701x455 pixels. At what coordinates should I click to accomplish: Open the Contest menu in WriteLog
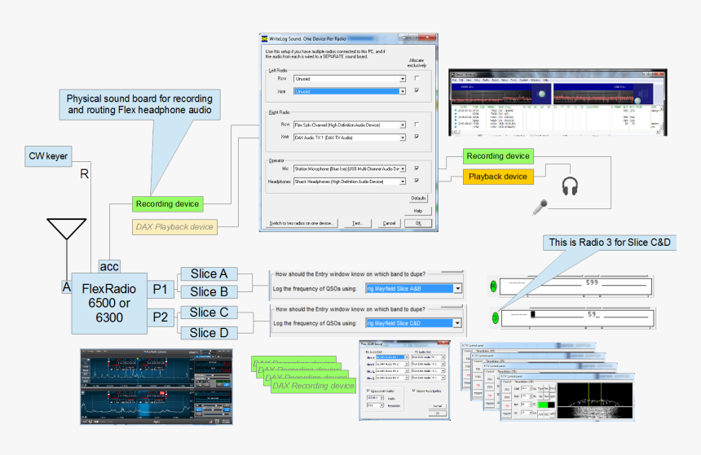click(x=523, y=81)
